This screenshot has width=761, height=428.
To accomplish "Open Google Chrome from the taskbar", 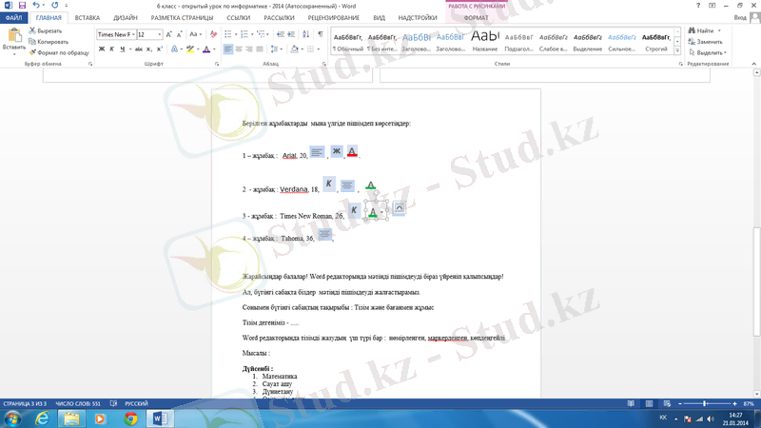I will [129, 418].
